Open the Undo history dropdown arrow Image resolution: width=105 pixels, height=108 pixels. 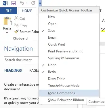(x=26, y=3)
